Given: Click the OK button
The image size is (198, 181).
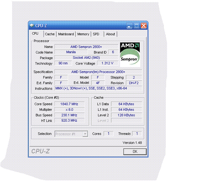Looking at the screenshot, I should click(x=135, y=152).
